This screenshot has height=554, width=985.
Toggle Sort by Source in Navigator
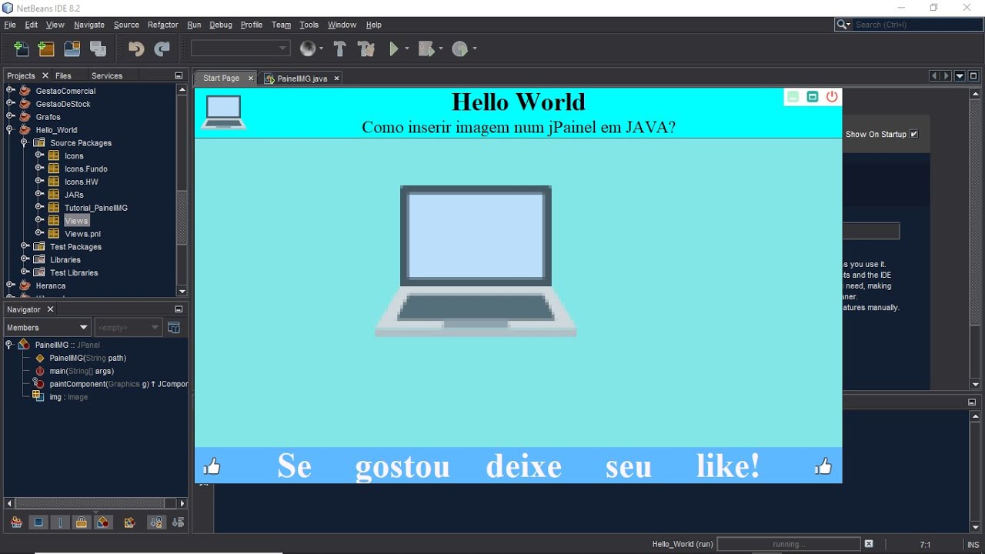[x=178, y=522]
